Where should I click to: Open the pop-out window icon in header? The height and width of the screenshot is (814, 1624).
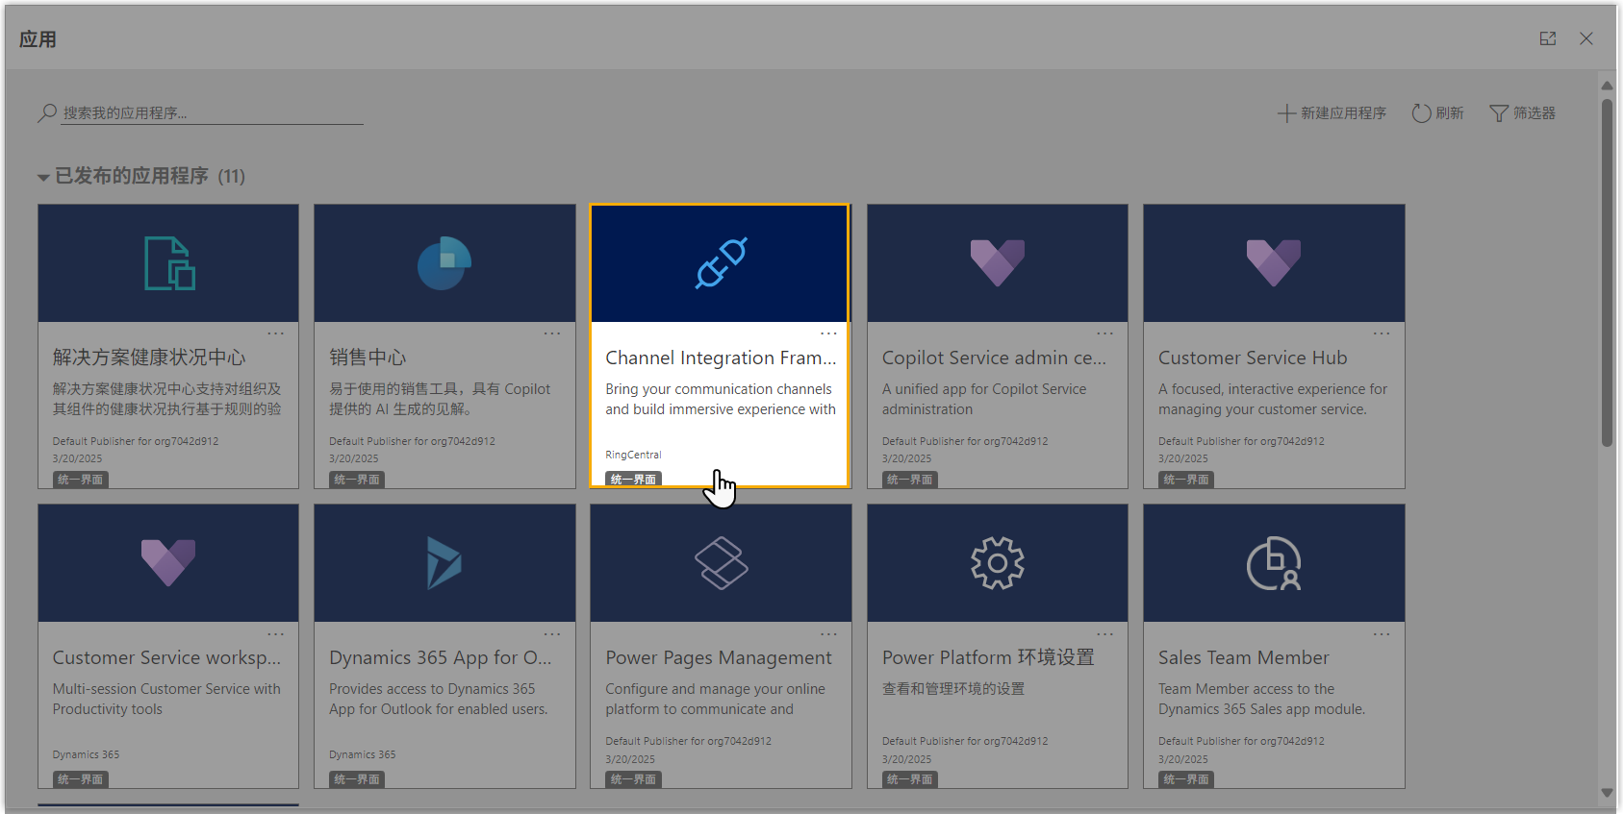(x=1547, y=38)
